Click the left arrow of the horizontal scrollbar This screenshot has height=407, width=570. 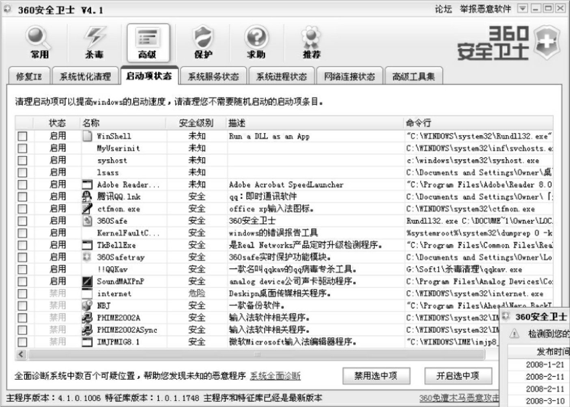pos(22,354)
